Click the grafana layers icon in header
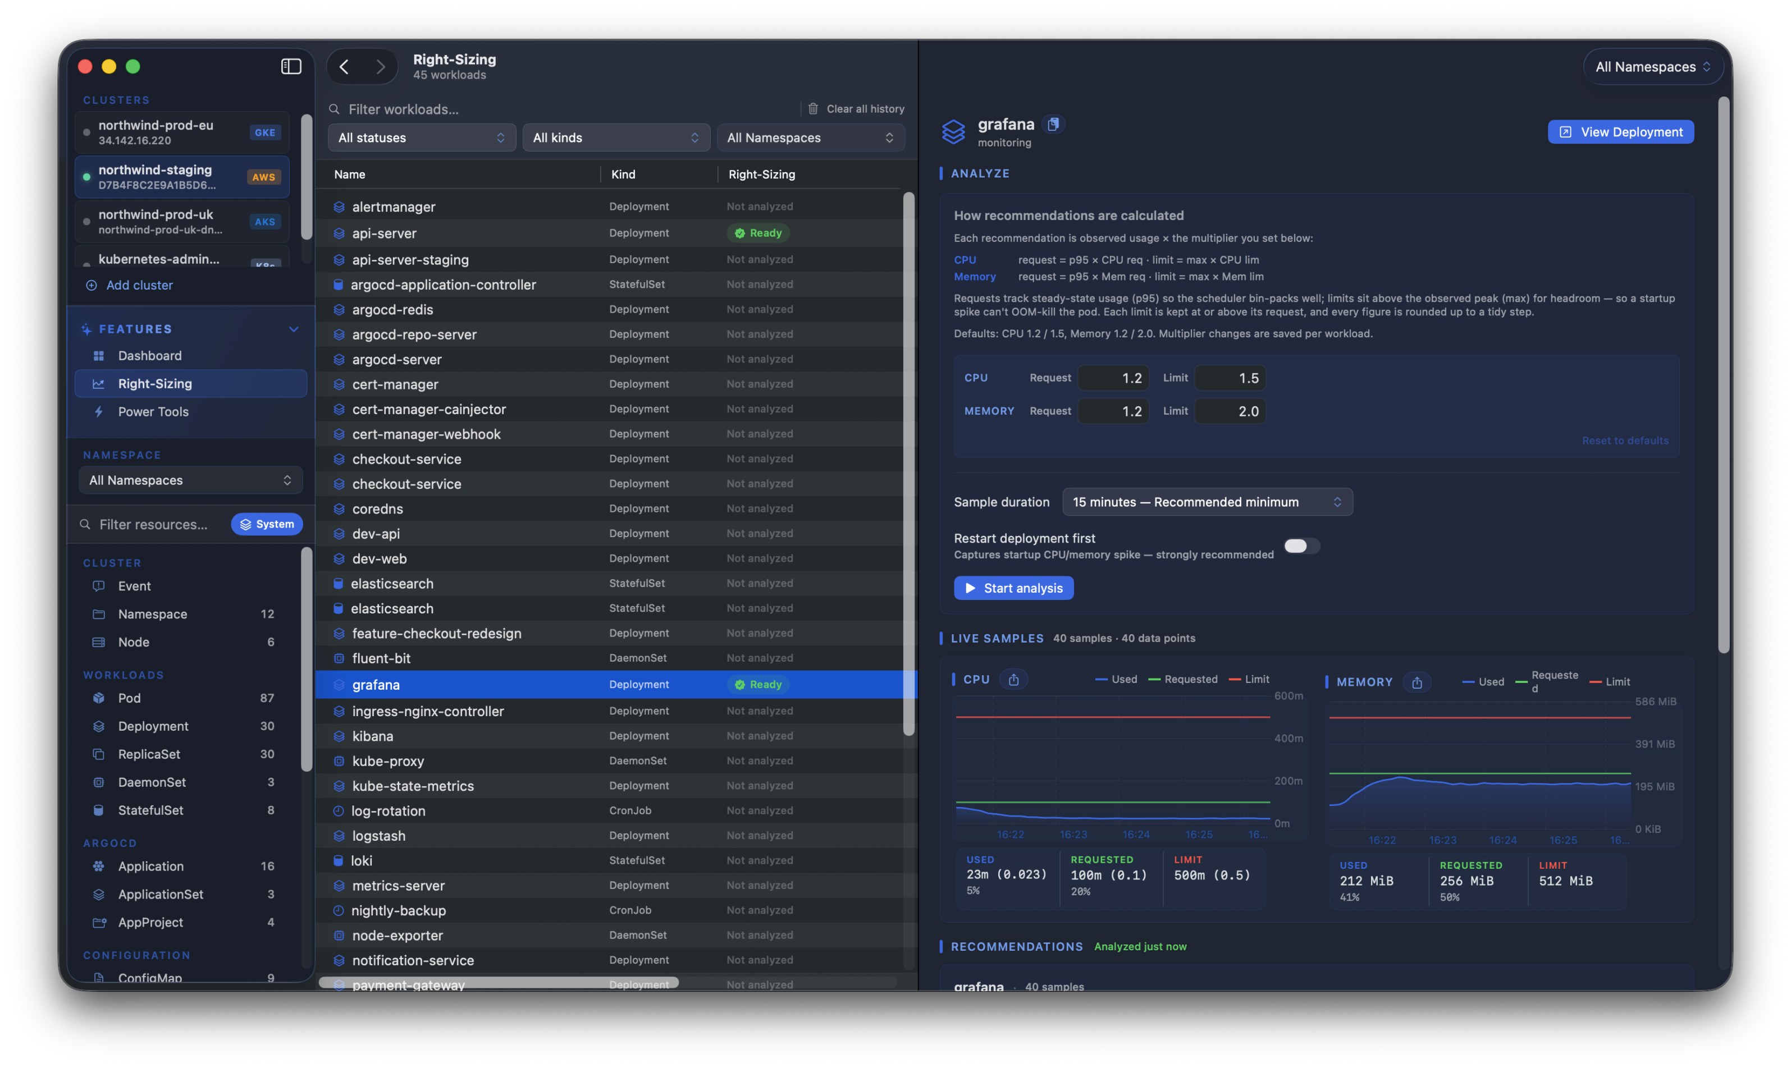The width and height of the screenshot is (1791, 1068). [x=953, y=132]
